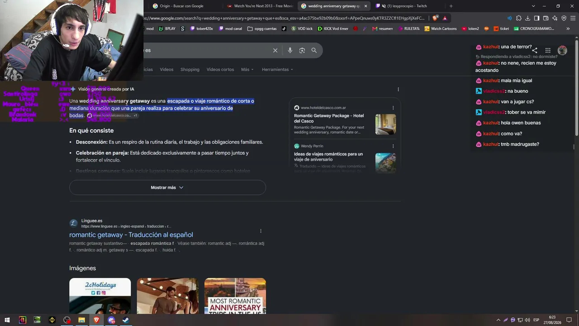
Task: Click the hoteldelcasco source citation chip
Action: [x=113, y=115]
